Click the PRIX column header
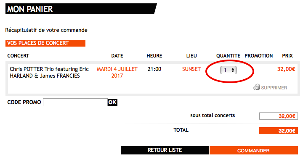Viewport: 303px width, 162px height. click(287, 56)
